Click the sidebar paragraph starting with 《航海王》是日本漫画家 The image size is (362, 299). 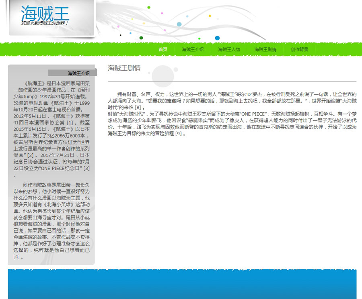51,129
